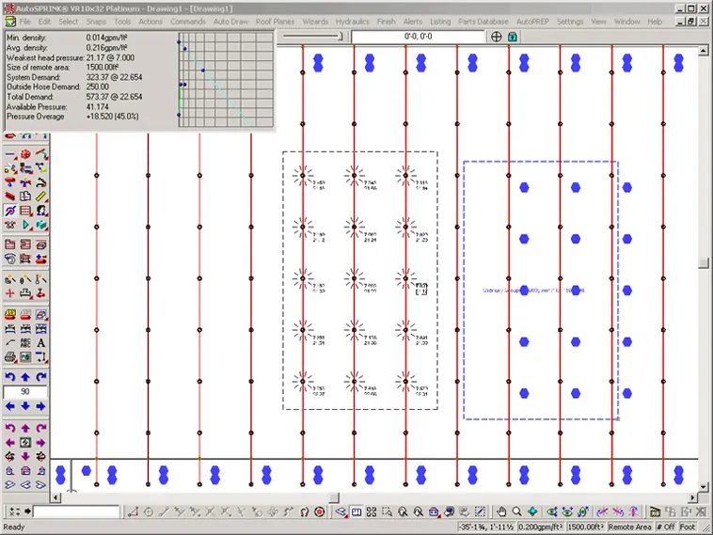Click the 0'-0, 0'-0 coordinate input field

[418, 37]
